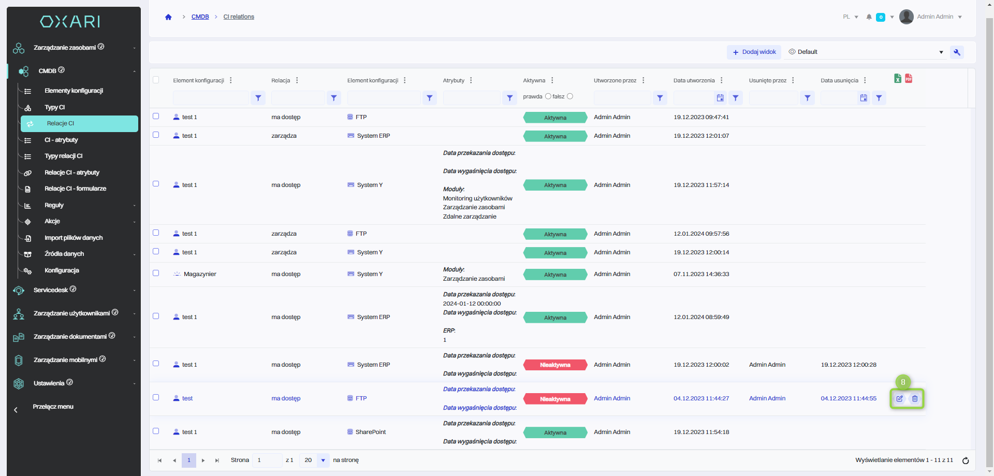This screenshot has width=994, height=476.
Task: Click the edit icon in the highlighted row
Action: tap(900, 399)
